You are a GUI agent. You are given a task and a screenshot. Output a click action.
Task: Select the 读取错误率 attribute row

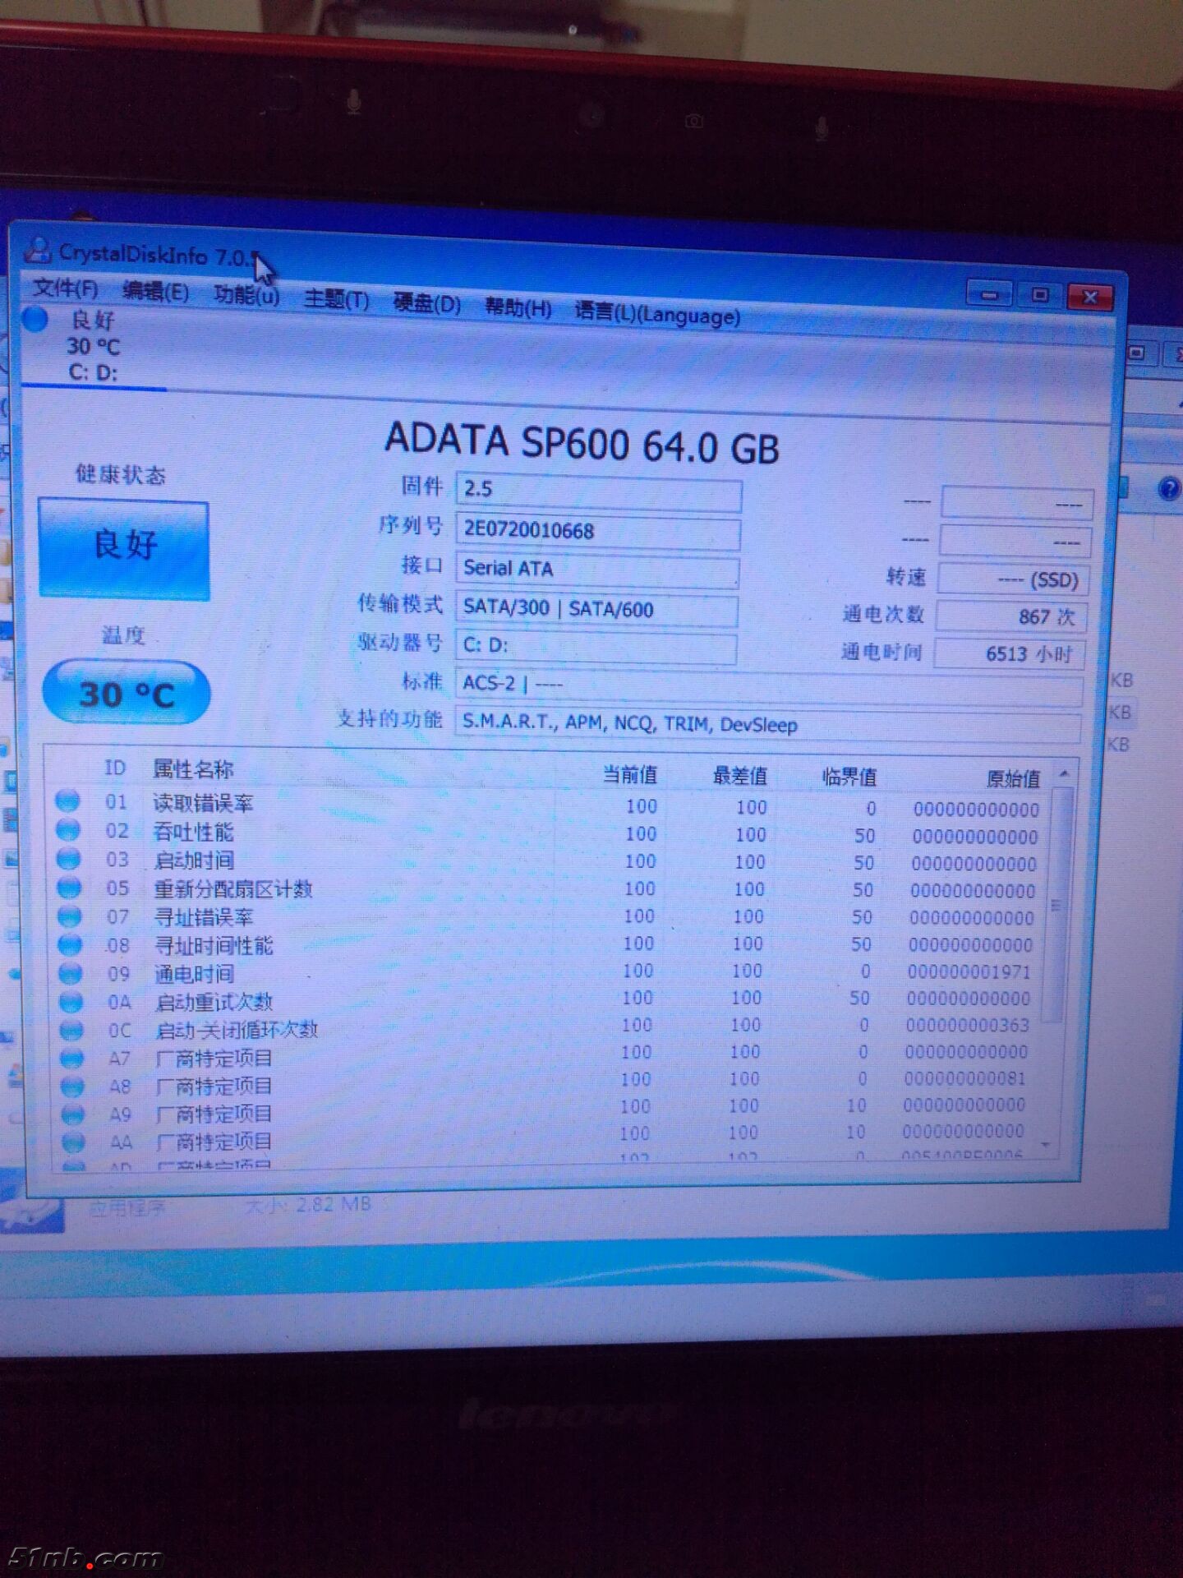coord(549,805)
